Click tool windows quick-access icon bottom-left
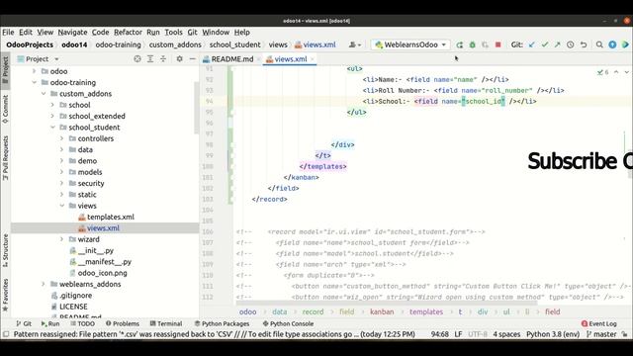 [x=6, y=334]
